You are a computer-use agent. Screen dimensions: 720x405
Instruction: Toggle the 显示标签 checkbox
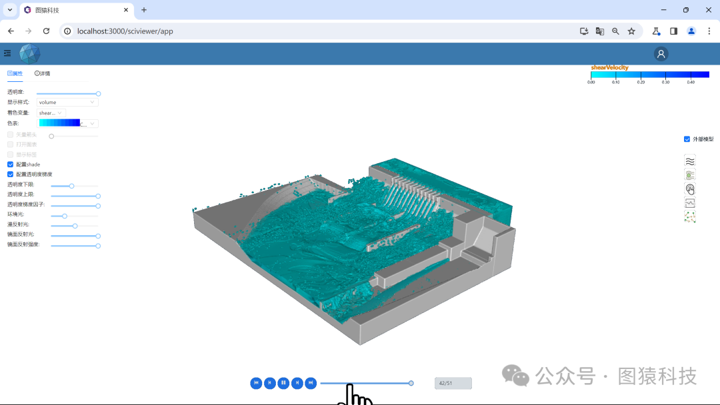(x=10, y=155)
